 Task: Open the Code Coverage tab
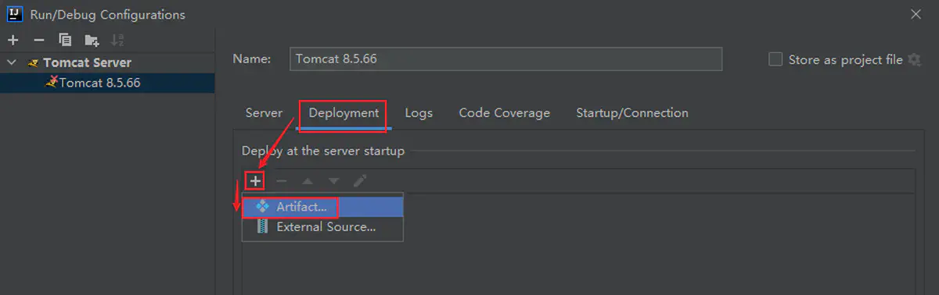pyautogui.click(x=505, y=112)
